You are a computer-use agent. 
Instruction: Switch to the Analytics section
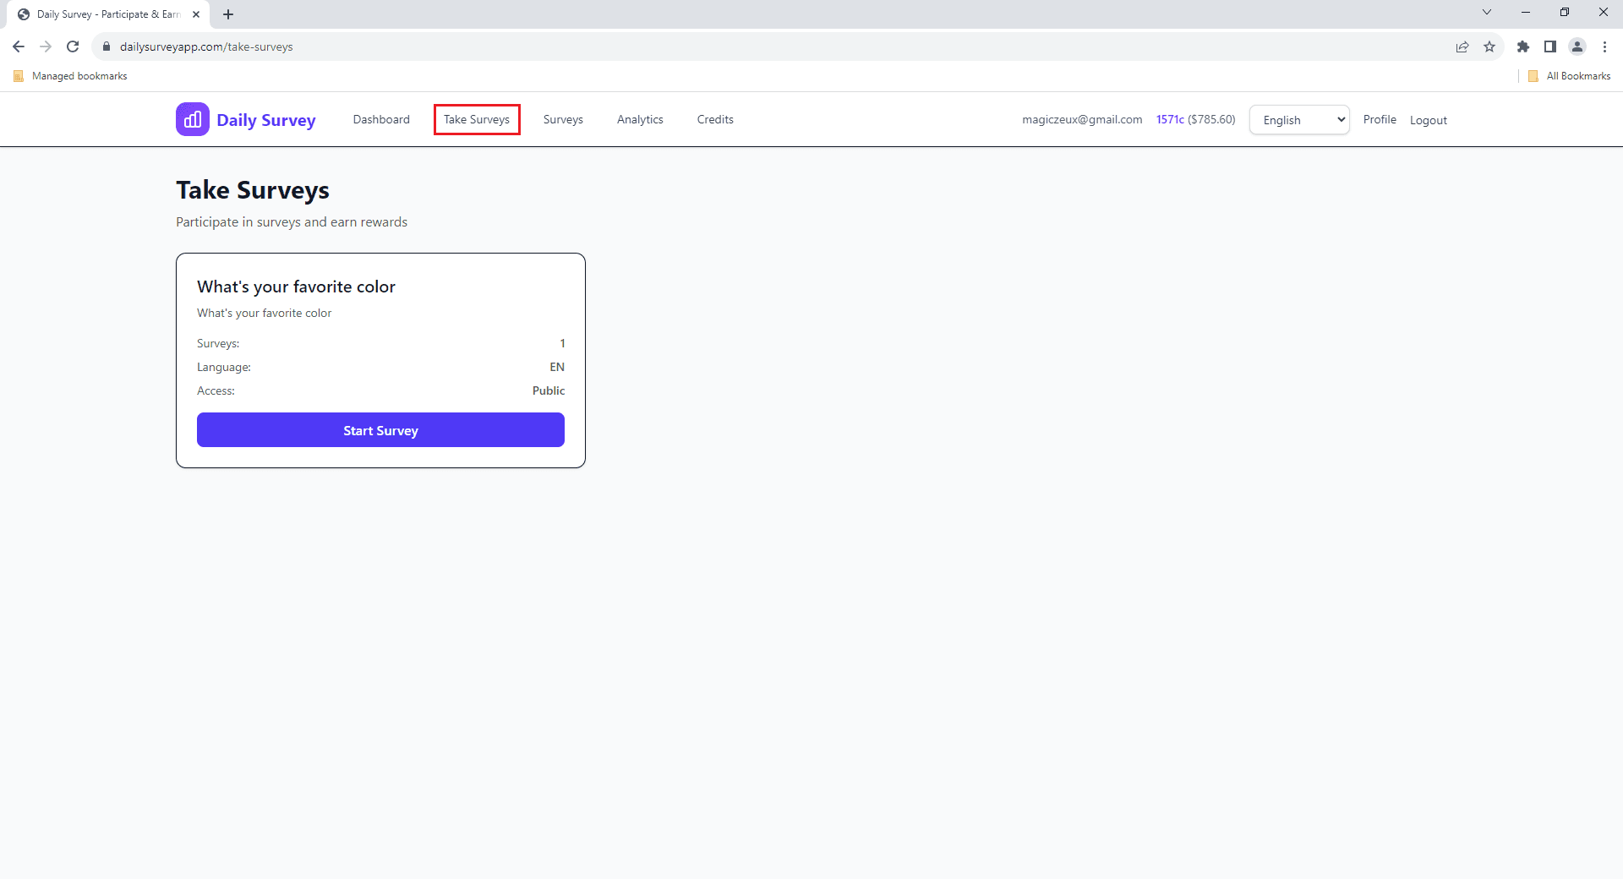[x=640, y=119]
